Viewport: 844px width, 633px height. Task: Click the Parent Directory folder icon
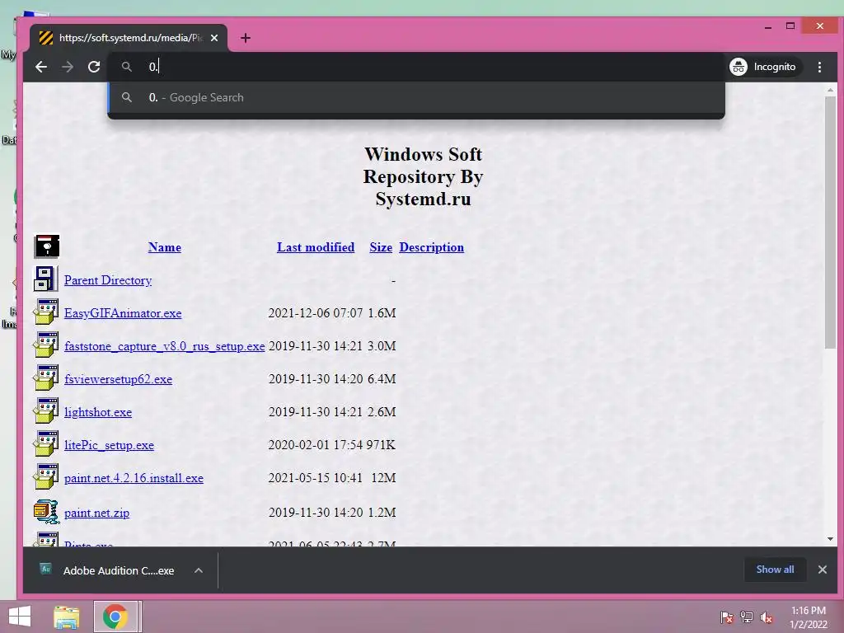46,279
